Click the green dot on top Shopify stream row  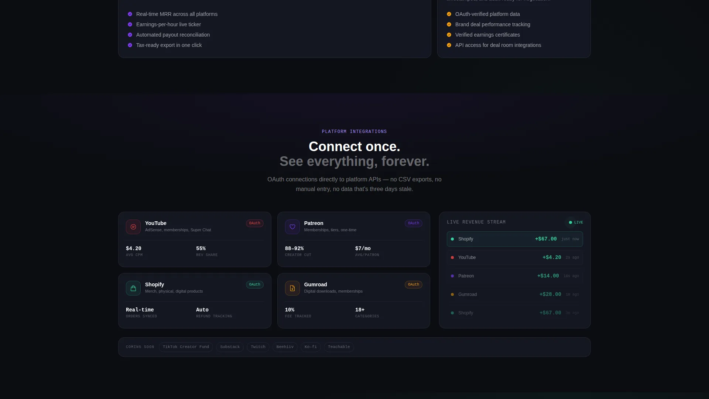452,239
